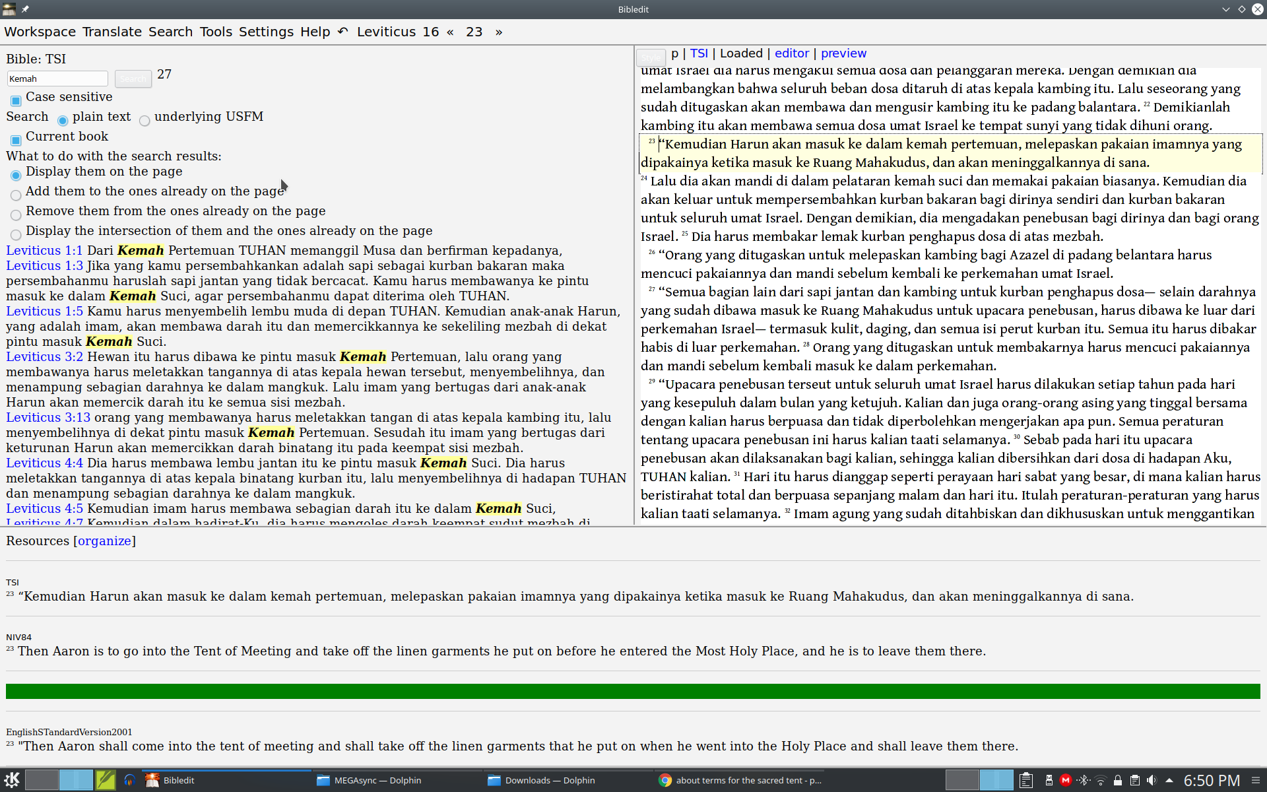Open the Tools menu

(x=216, y=32)
